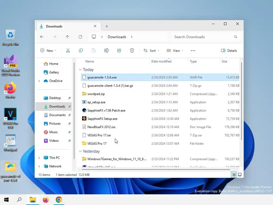Unpin Desktop from Quick access

tap(70, 98)
